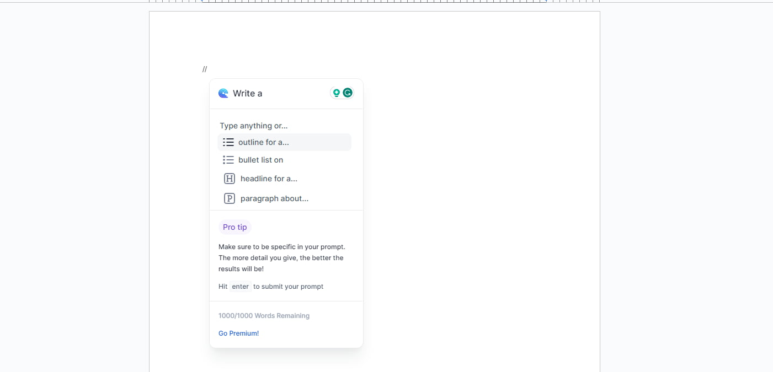Click the '//' slash command in the document
Viewport: 773px width, 372px height.
click(204, 69)
